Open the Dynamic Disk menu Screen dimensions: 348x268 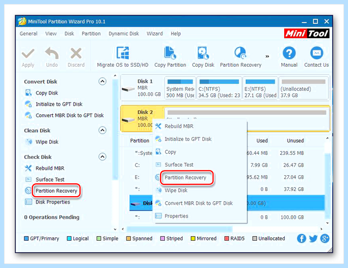point(124,34)
